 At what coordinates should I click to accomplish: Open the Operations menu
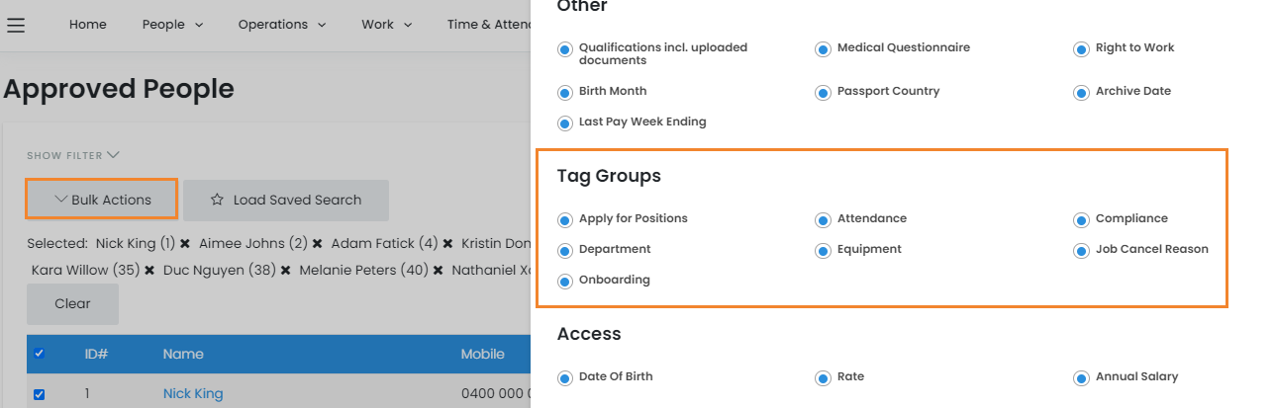(282, 25)
